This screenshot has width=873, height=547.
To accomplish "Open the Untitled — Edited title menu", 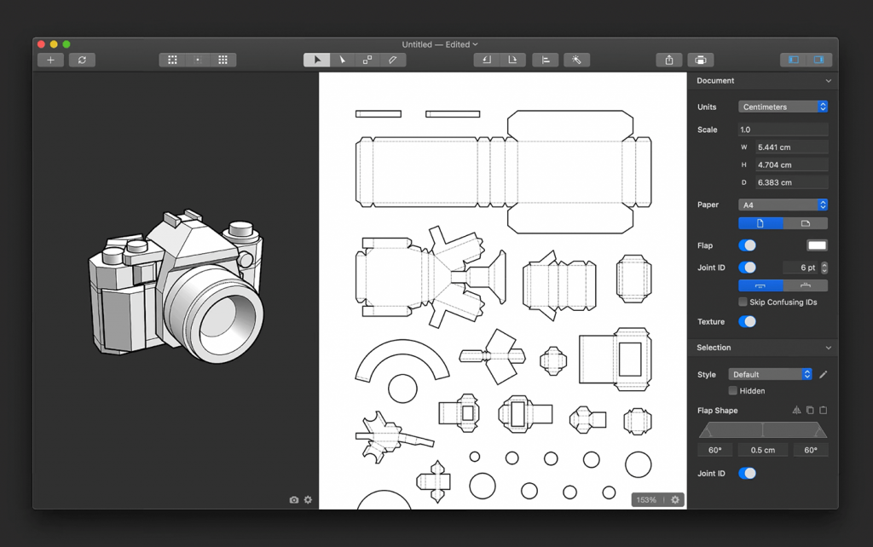I will pyautogui.click(x=440, y=44).
